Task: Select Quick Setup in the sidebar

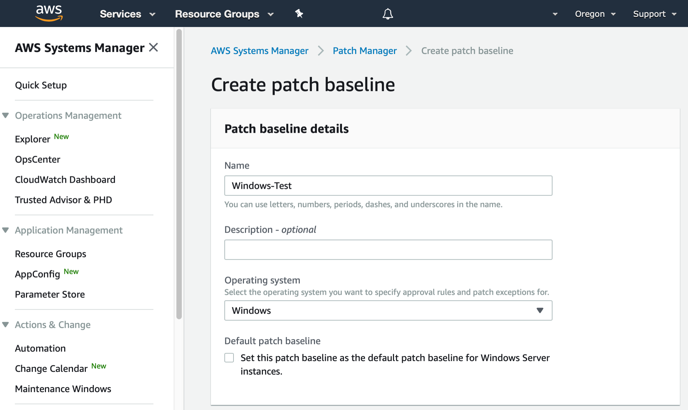Action: click(x=41, y=85)
